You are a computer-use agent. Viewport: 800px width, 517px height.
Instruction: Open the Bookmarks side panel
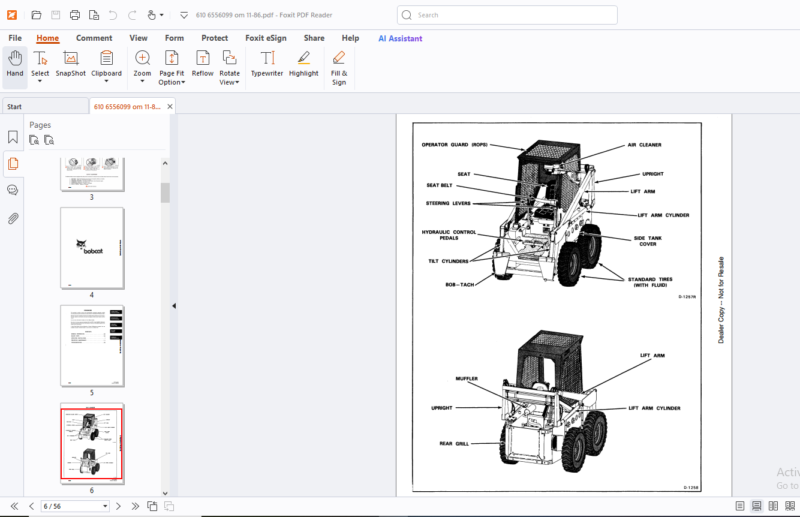(x=13, y=137)
